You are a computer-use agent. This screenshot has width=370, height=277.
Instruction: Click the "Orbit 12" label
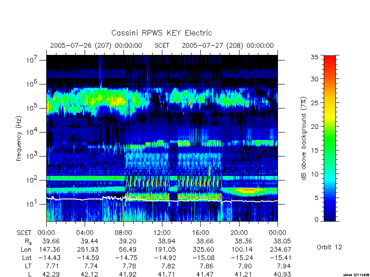[x=329, y=247]
